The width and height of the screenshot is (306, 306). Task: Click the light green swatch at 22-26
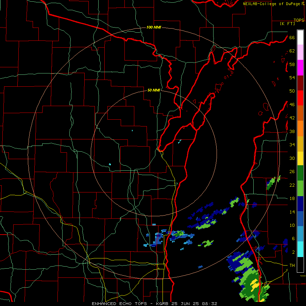[300, 188]
